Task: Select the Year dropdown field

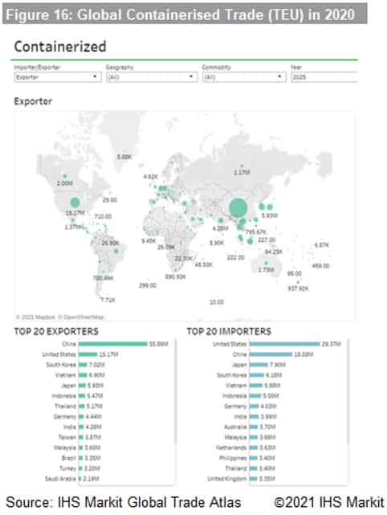Action: tap(324, 77)
